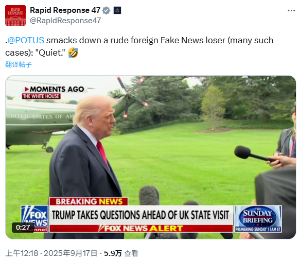The height and width of the screenshot is (259, 300).
Task: Click the Breaking News banner in video
Action: click(89, 201)
